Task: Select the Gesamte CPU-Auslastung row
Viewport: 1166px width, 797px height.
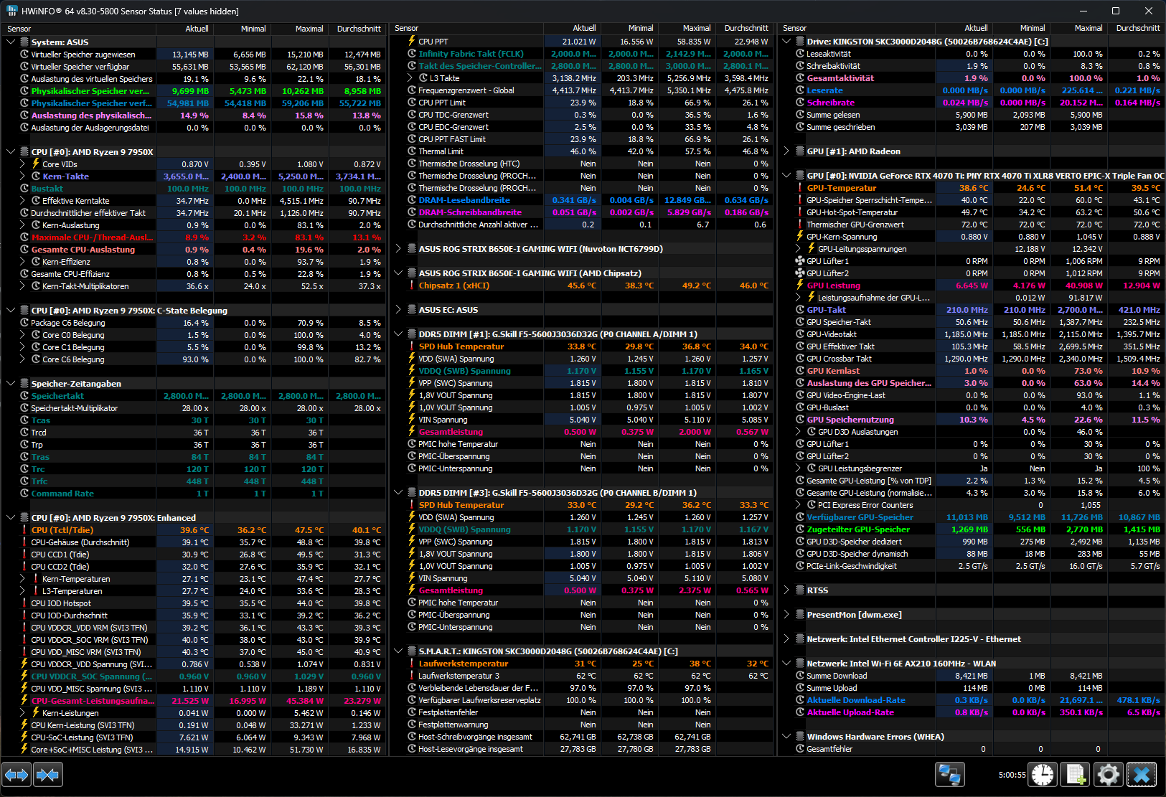Action: click(194, 250)
